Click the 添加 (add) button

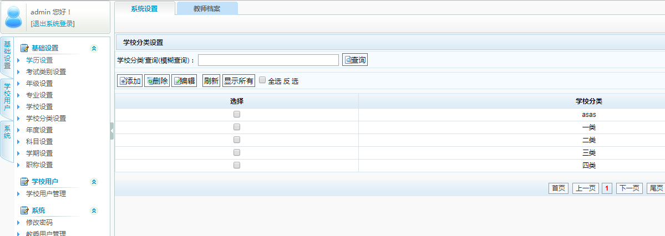[x=130, y=81]
